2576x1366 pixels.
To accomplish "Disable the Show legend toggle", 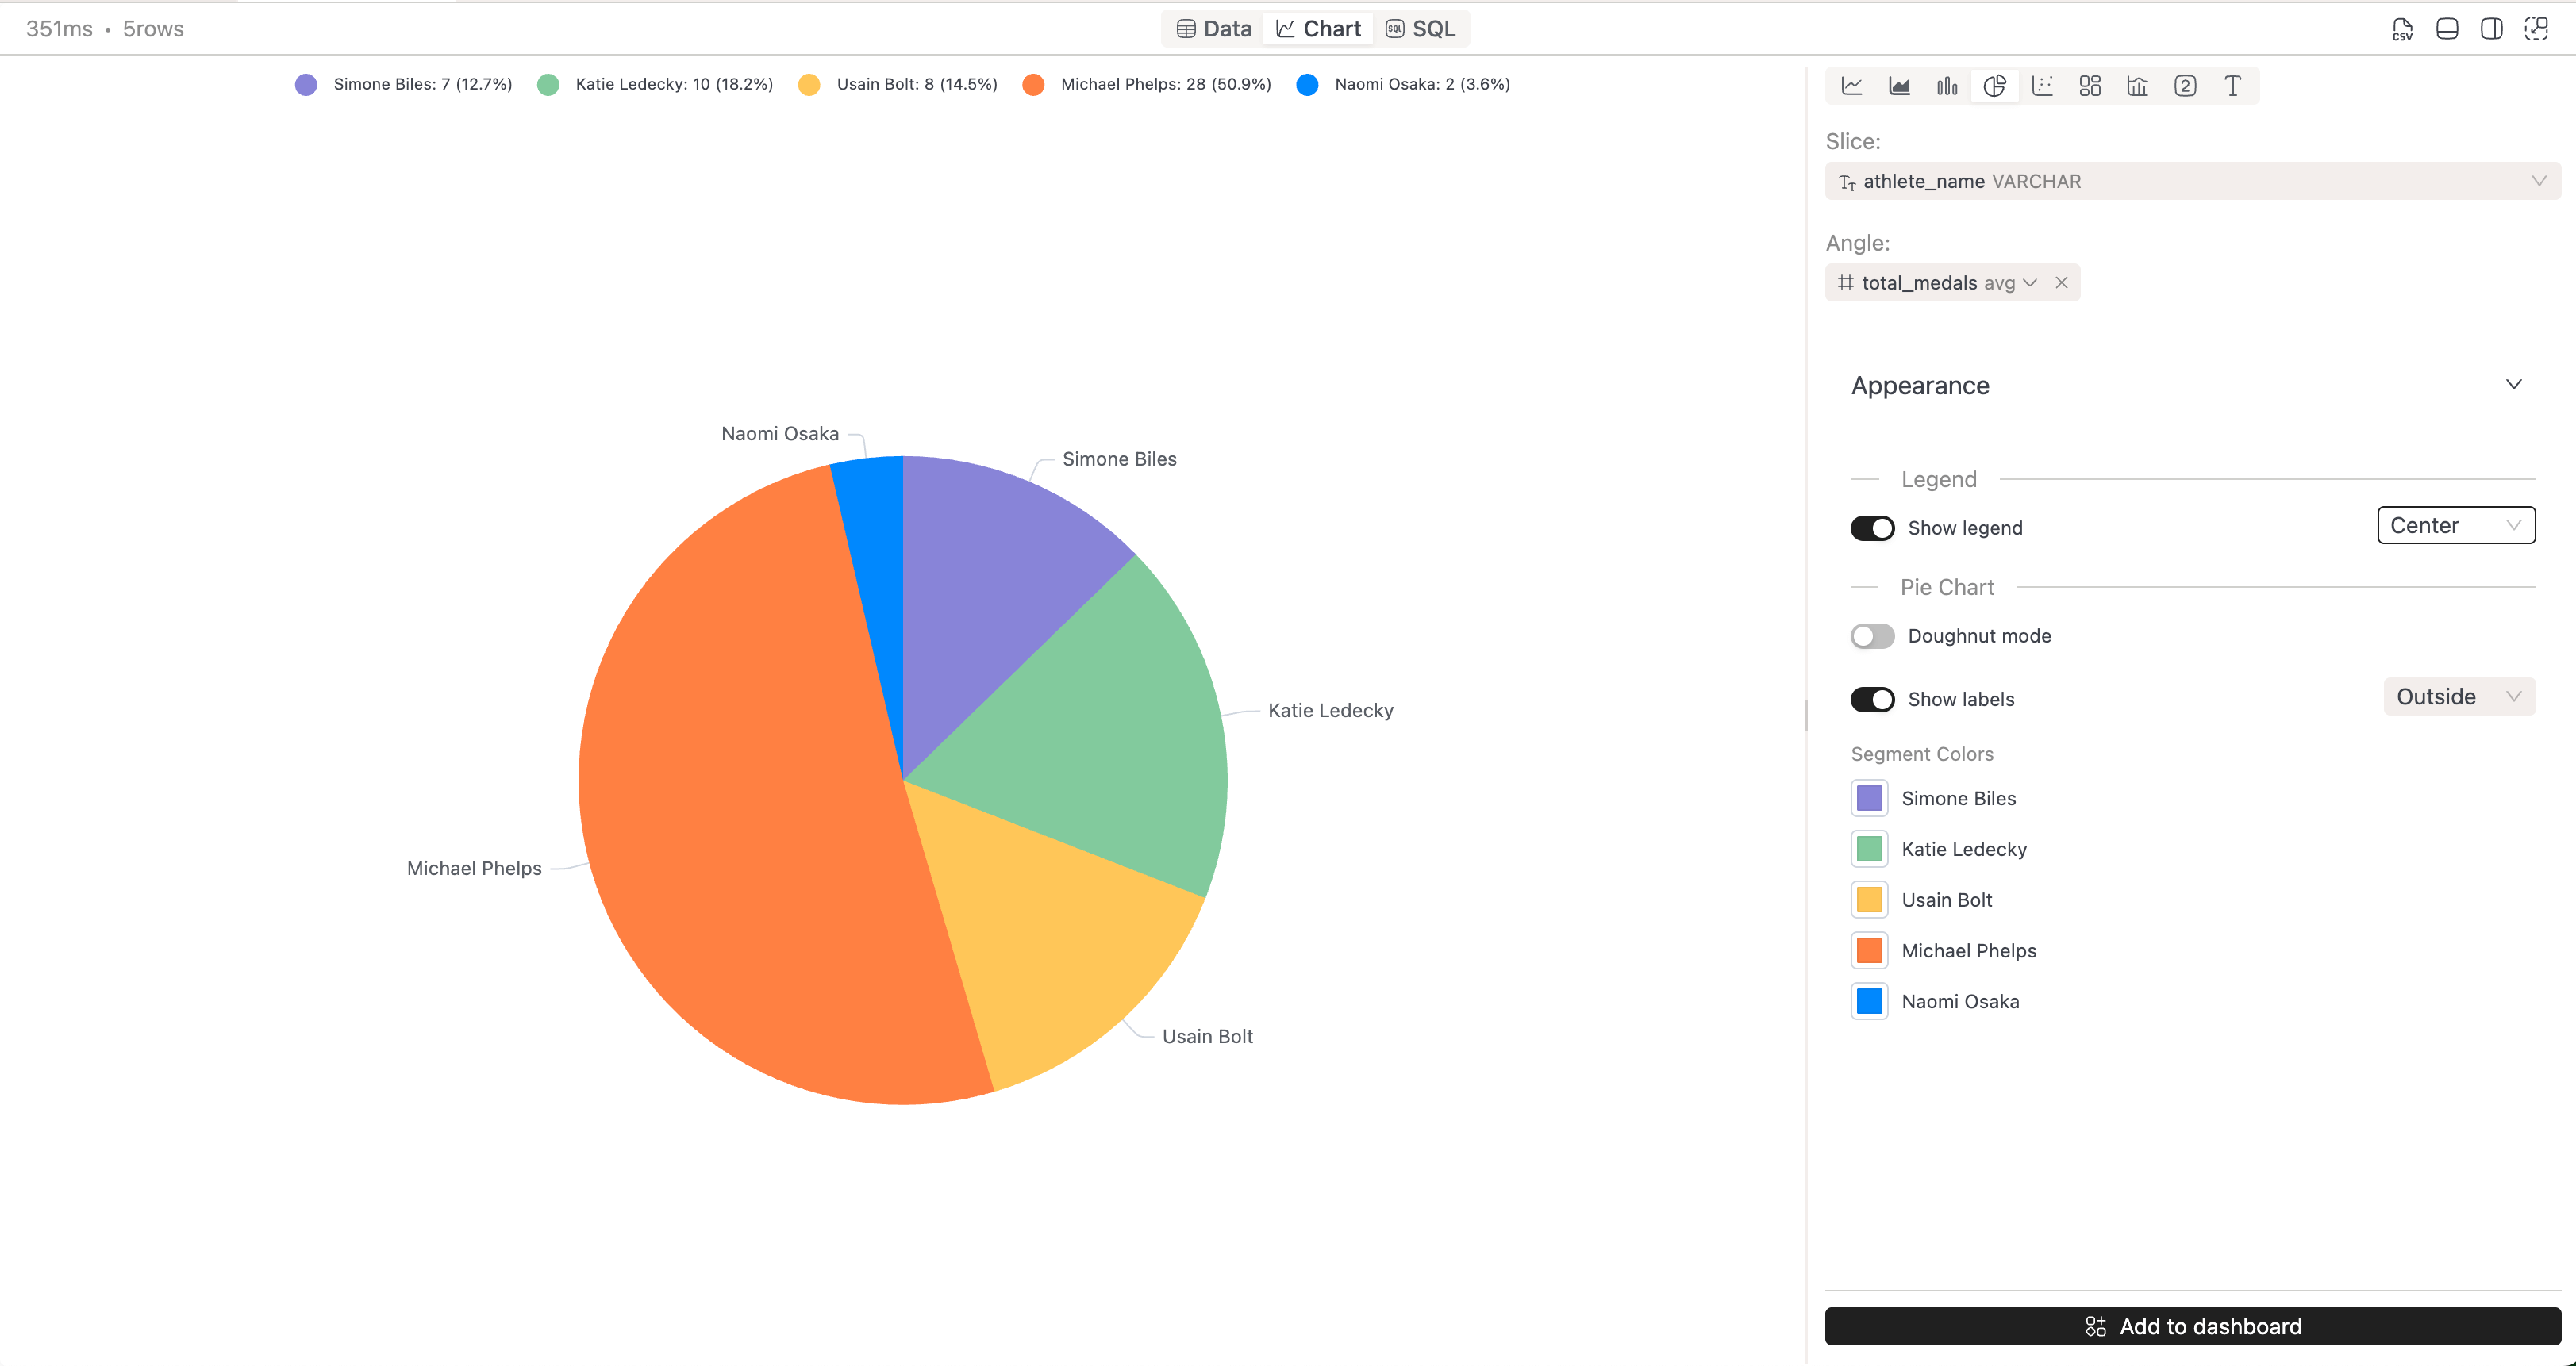I will pyautogui.click(x=1871, y=528).
